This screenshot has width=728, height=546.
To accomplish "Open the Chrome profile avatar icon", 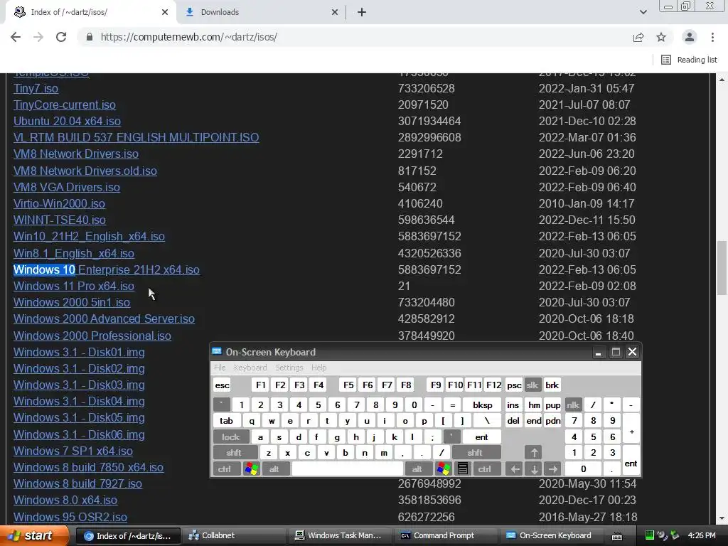I will (690, 37).
